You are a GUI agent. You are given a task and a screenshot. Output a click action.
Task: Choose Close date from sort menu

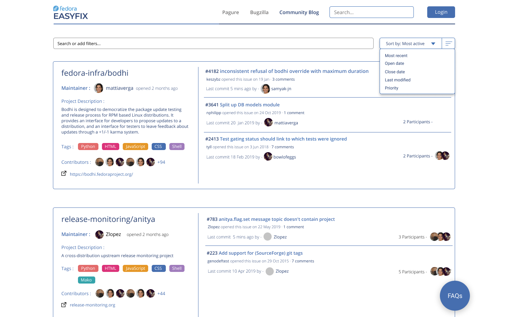click(395, 72)
